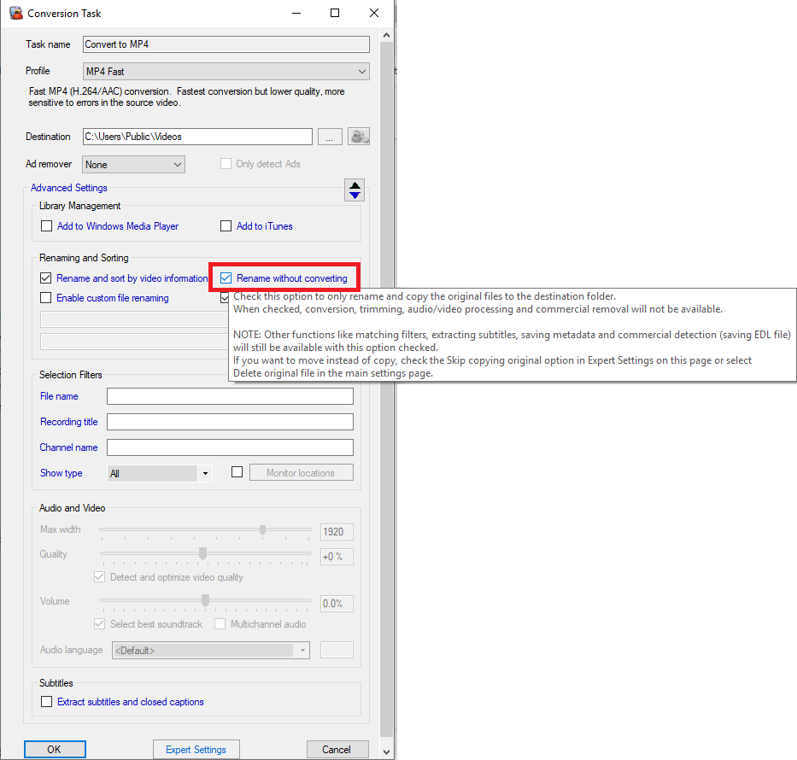Check Add to Windows Media Player
797x760 pixels.
pyautogui.click(x=46, y=226)
